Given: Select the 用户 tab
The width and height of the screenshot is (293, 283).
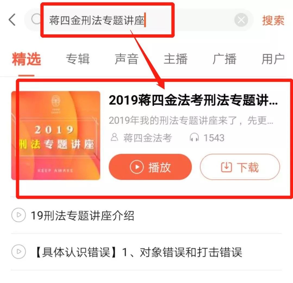Looking at the screenshot, I should 273,59.
